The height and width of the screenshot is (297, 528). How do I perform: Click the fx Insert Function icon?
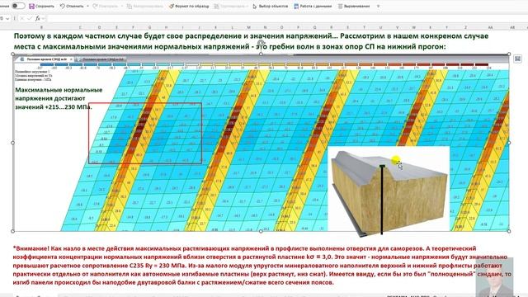[37, 18]
